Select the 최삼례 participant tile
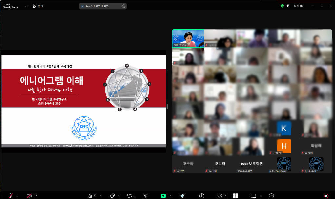 tap(316, 146)
